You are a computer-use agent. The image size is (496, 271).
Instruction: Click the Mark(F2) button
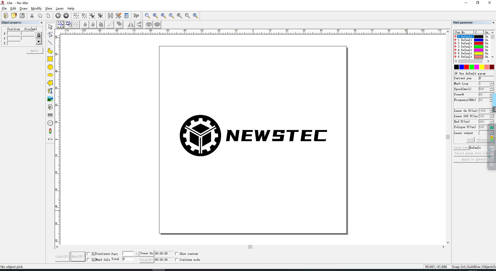coord(78,257)
